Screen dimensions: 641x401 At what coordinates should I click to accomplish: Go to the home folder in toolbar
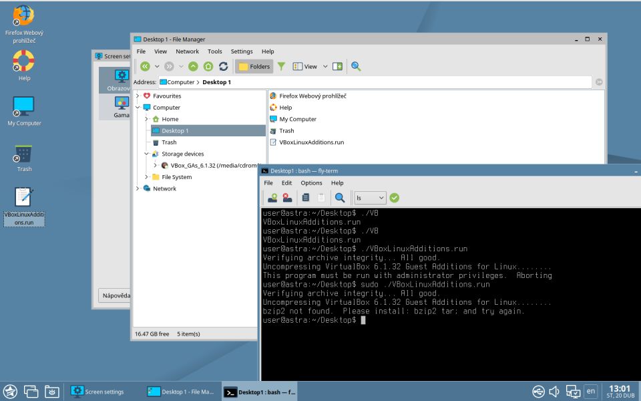[208, 66]
